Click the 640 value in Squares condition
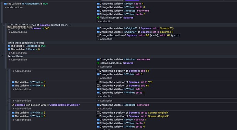The height and width of the screenshot is (130, 237). click(x=47, y=28)
